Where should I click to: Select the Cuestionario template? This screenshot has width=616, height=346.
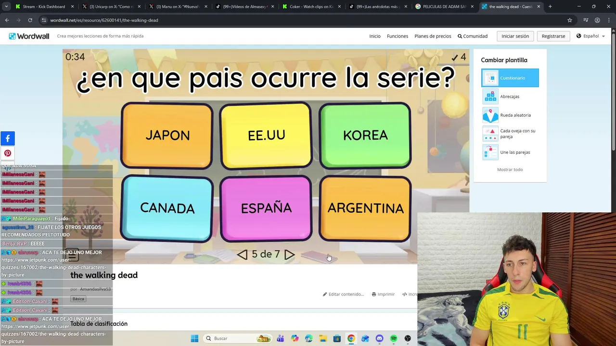pos(510,78)
